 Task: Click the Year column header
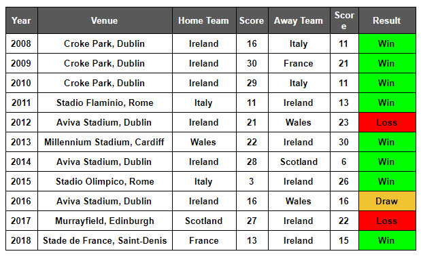click(x=22, y=20)
